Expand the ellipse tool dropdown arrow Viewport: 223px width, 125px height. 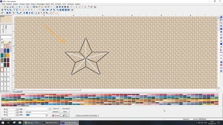pos(58,13)
